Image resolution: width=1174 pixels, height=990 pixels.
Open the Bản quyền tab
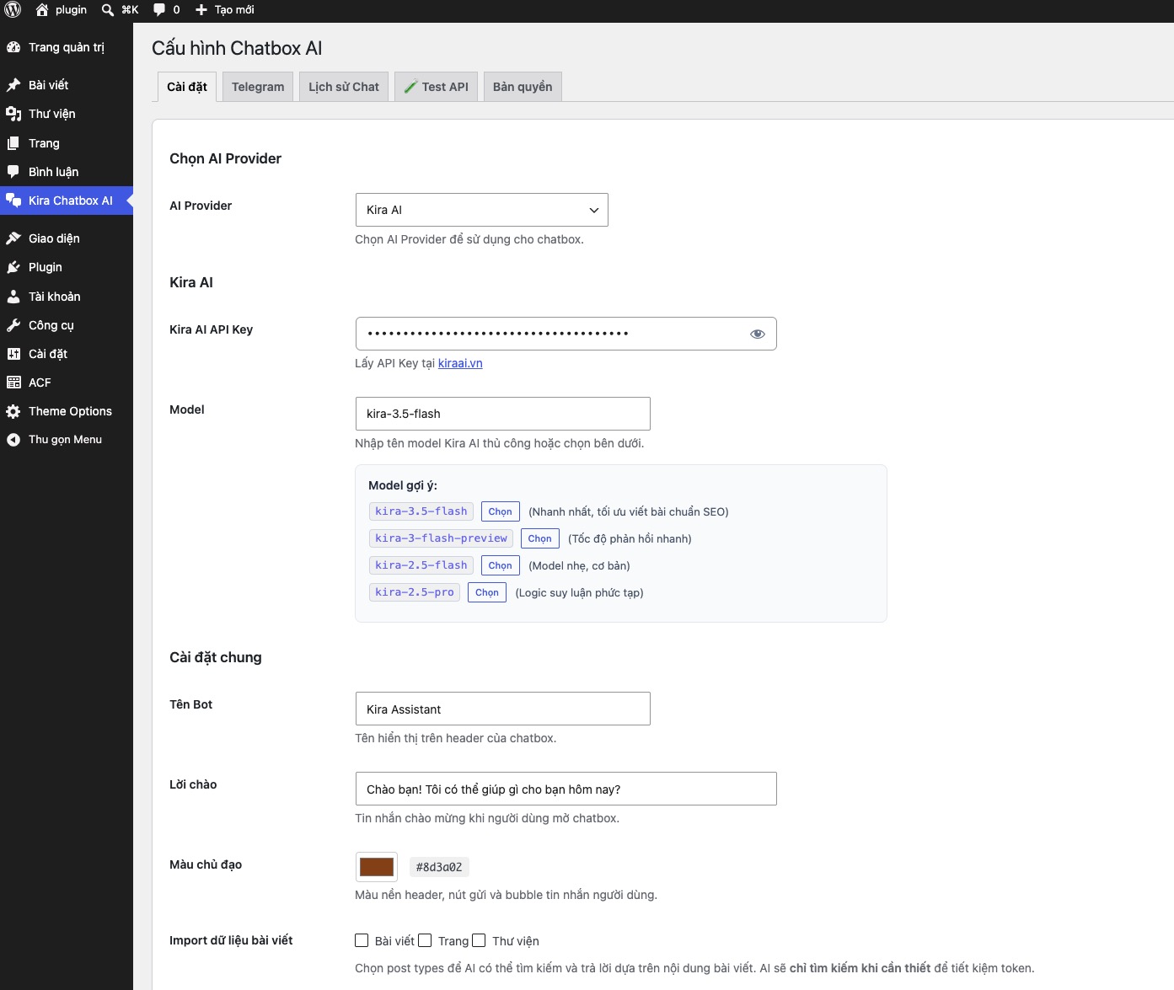point(523,87)
